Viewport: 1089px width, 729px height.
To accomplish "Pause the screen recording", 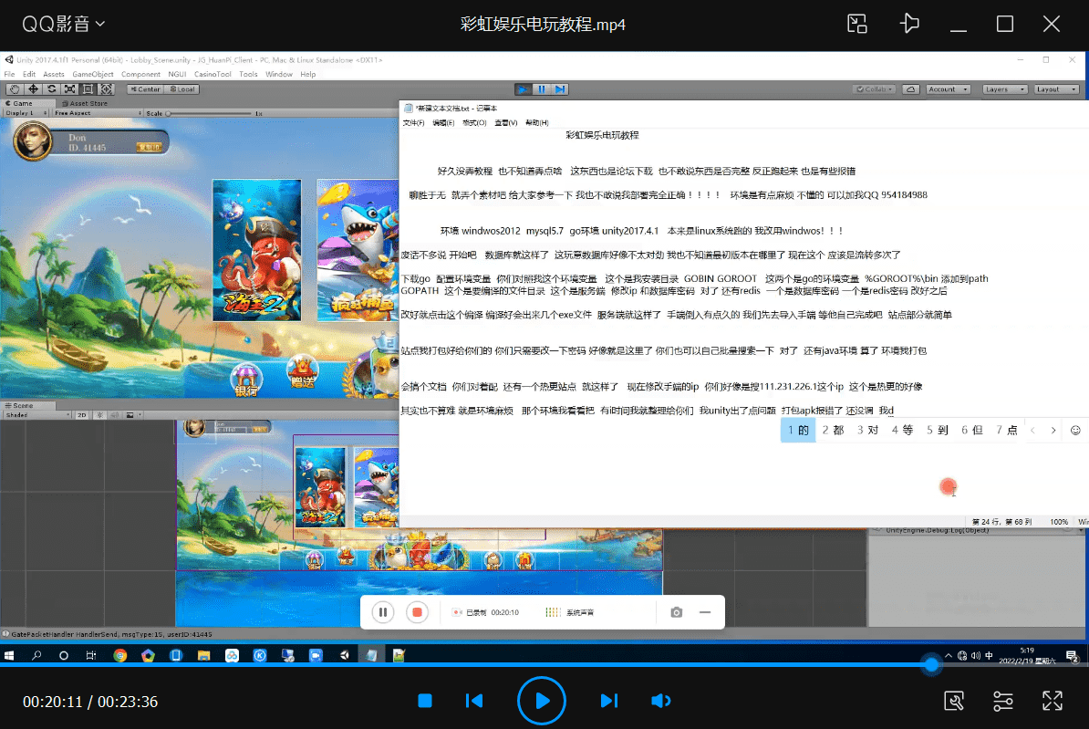I will point(382,611).
